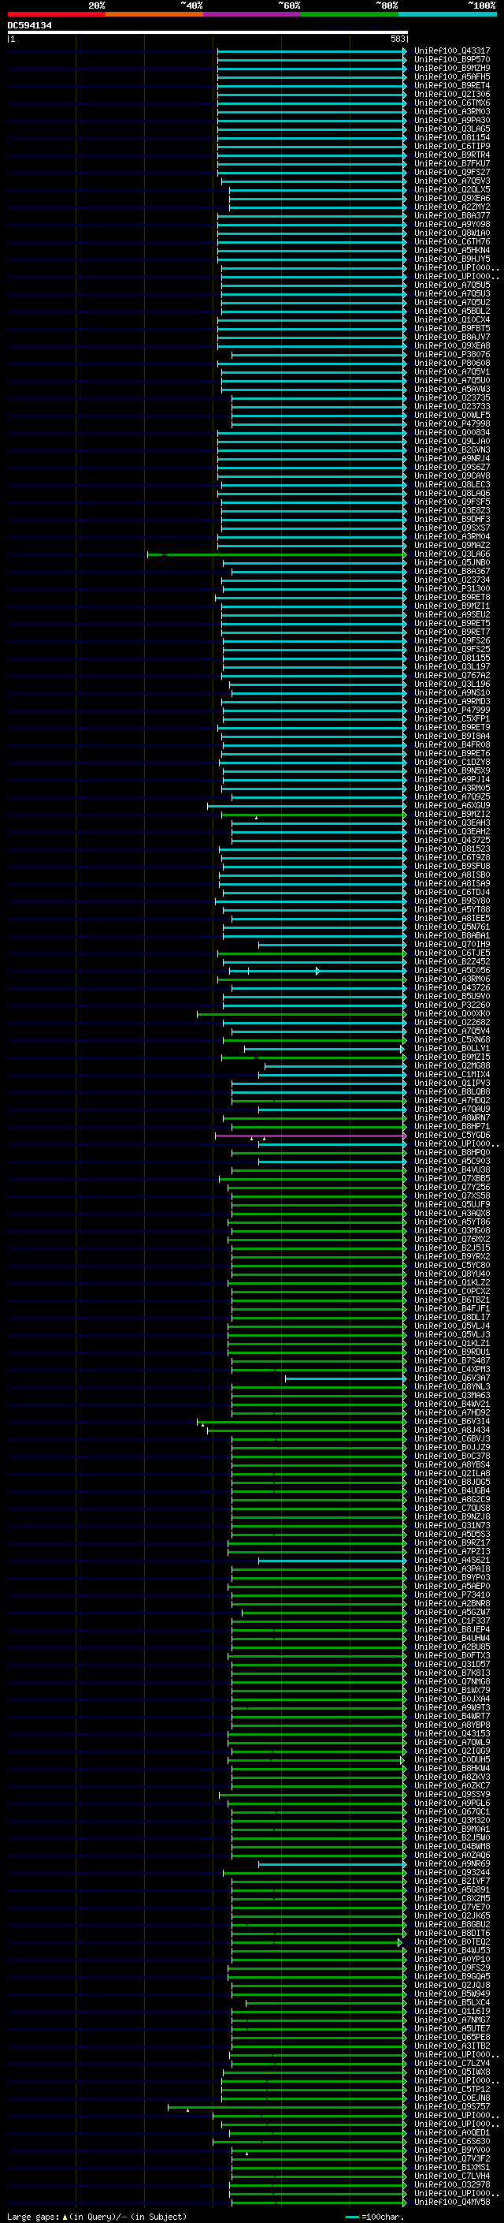Select label UniRef100_B8HPQ0
Image resolution: width=504 pixels, height=2223 pixels.
click(x=452, y=1153)
